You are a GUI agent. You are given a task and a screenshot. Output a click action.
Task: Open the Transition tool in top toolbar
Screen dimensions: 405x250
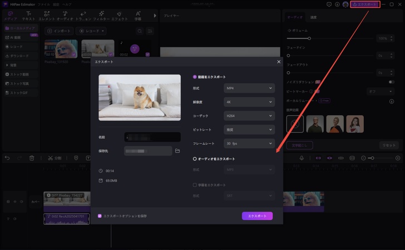pyautogui.click(x=83, y=16)
